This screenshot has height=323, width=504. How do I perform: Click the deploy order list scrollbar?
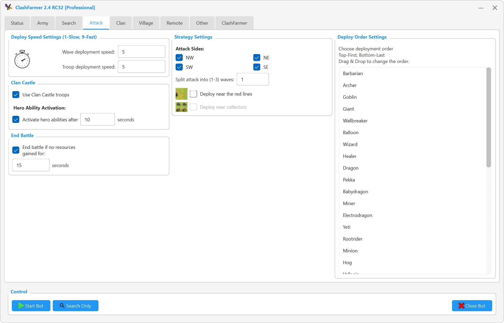(489, 117)
